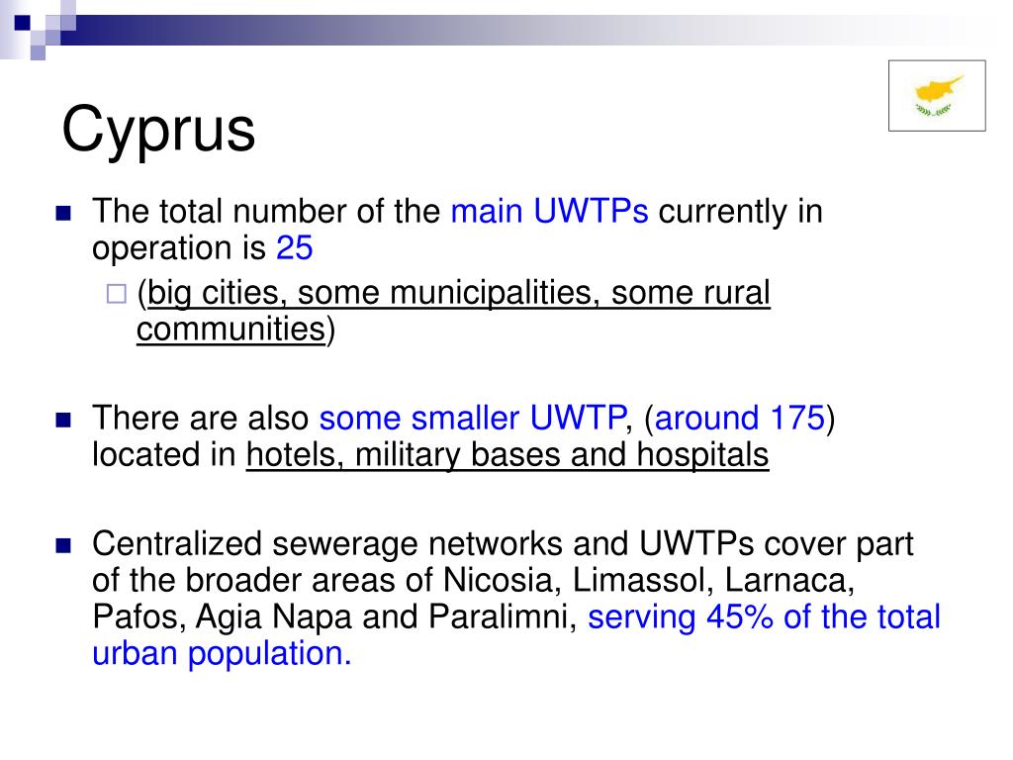This screenshot has height=760, width=1013.
Task: Click the blue number "25"
Action: point(295,247)
